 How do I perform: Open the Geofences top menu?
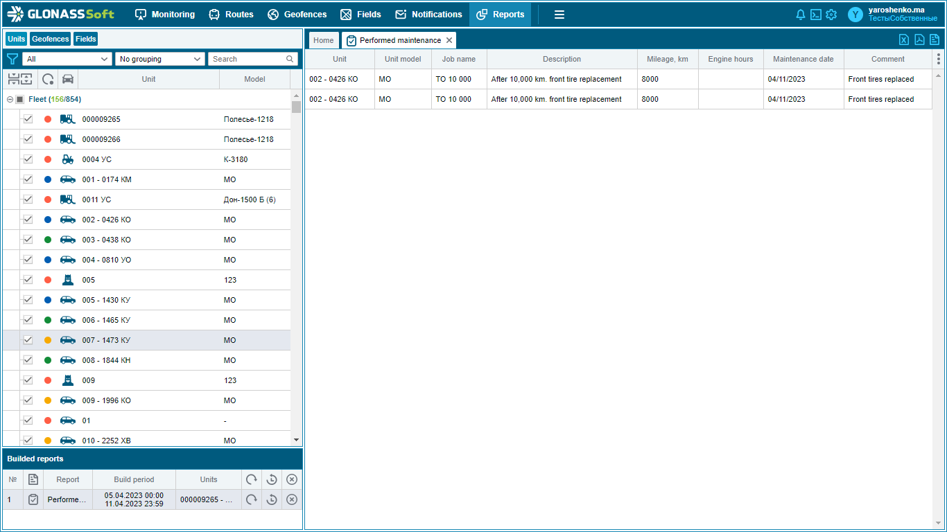[x=297, y=15]
